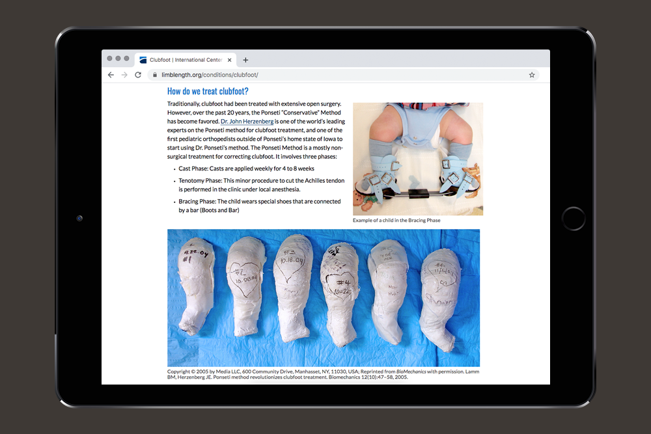Click the photo of six casts

[x=324, y=297]
